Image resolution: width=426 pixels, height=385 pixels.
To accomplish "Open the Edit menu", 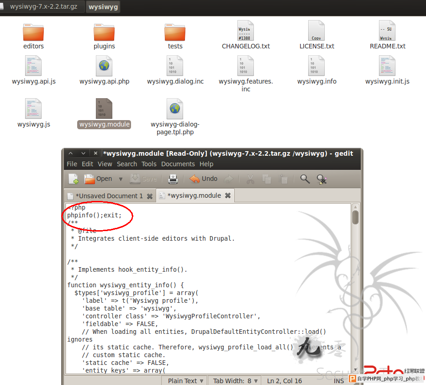I will click(88, 164).
